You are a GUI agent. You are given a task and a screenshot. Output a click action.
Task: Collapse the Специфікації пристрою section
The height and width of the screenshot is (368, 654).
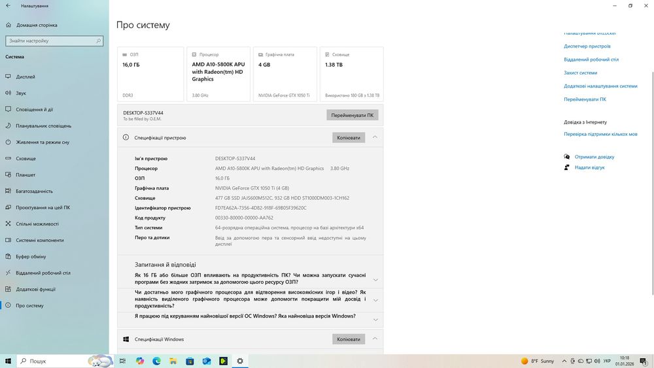[375, 137]
